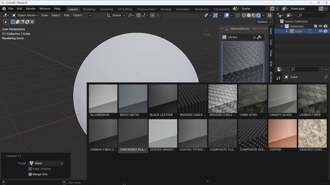Select the COPPER material thumbnail
This screenshot has width=330, height=185.
point(283,135)
